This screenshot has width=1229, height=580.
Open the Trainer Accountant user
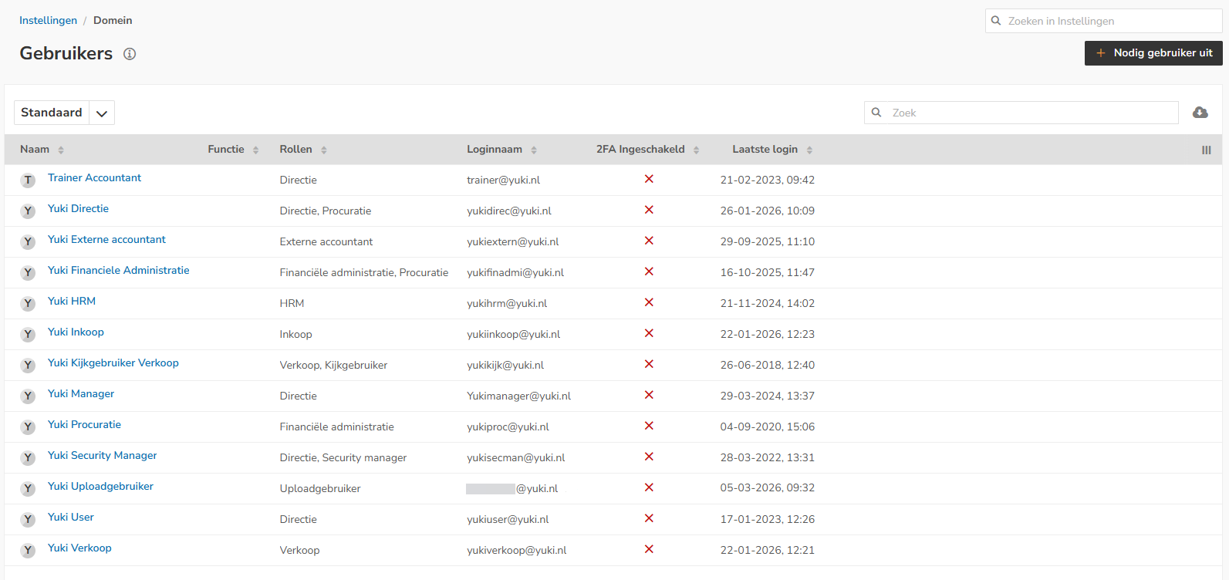(x=94, y=178)
